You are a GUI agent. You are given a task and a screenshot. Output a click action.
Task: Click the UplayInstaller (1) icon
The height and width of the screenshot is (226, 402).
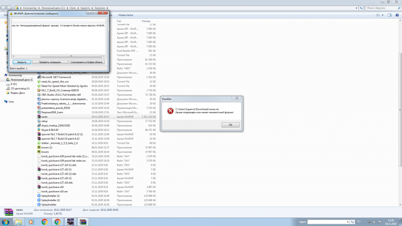click(39, 196)
